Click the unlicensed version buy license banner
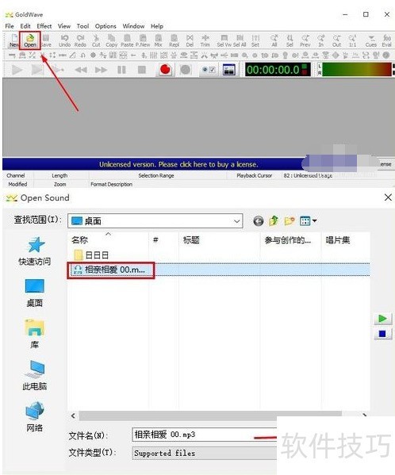 tap(178, 164)
